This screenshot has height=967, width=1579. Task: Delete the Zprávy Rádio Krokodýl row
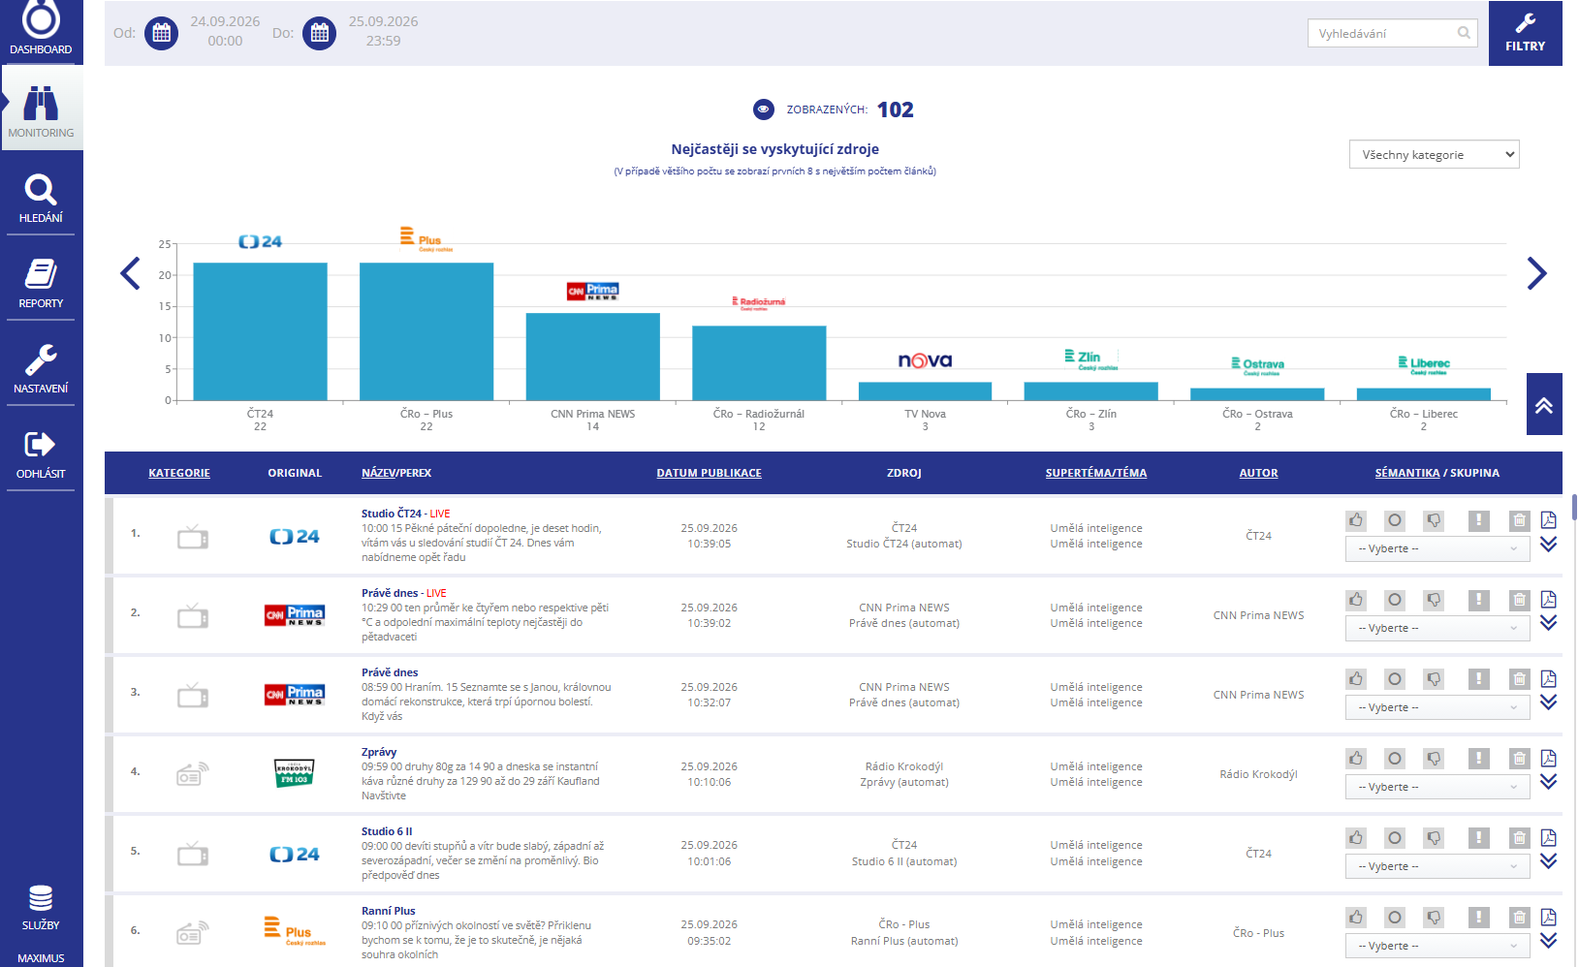[x=1519, y=759]
